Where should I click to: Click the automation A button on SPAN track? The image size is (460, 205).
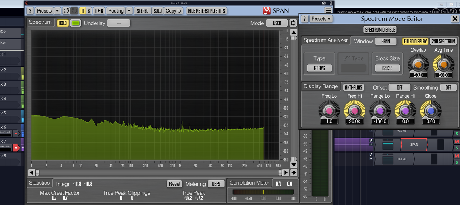371,140
